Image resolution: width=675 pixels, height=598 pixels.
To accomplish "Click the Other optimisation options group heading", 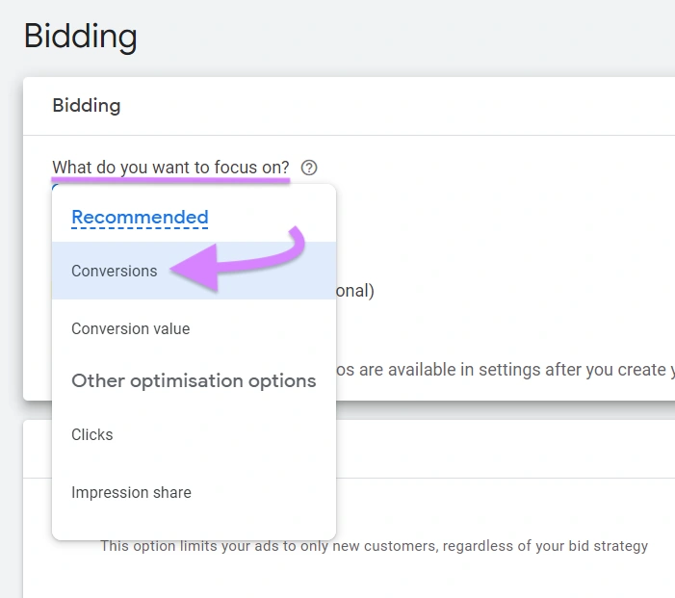I will pos(194,380).
